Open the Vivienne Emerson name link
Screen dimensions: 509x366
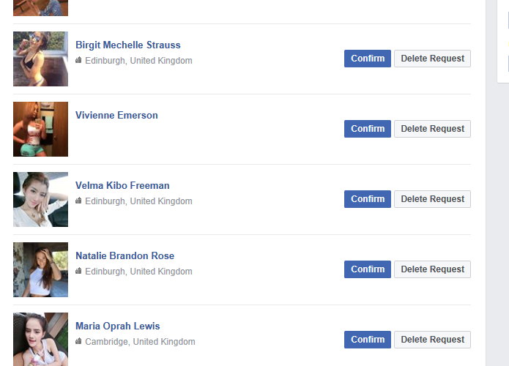(x=116, y=115)
